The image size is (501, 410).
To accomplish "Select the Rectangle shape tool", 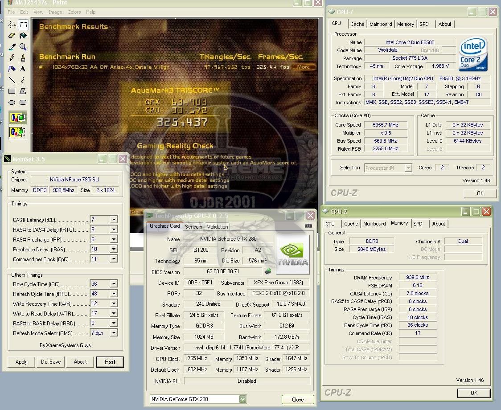I will (12, 91).
